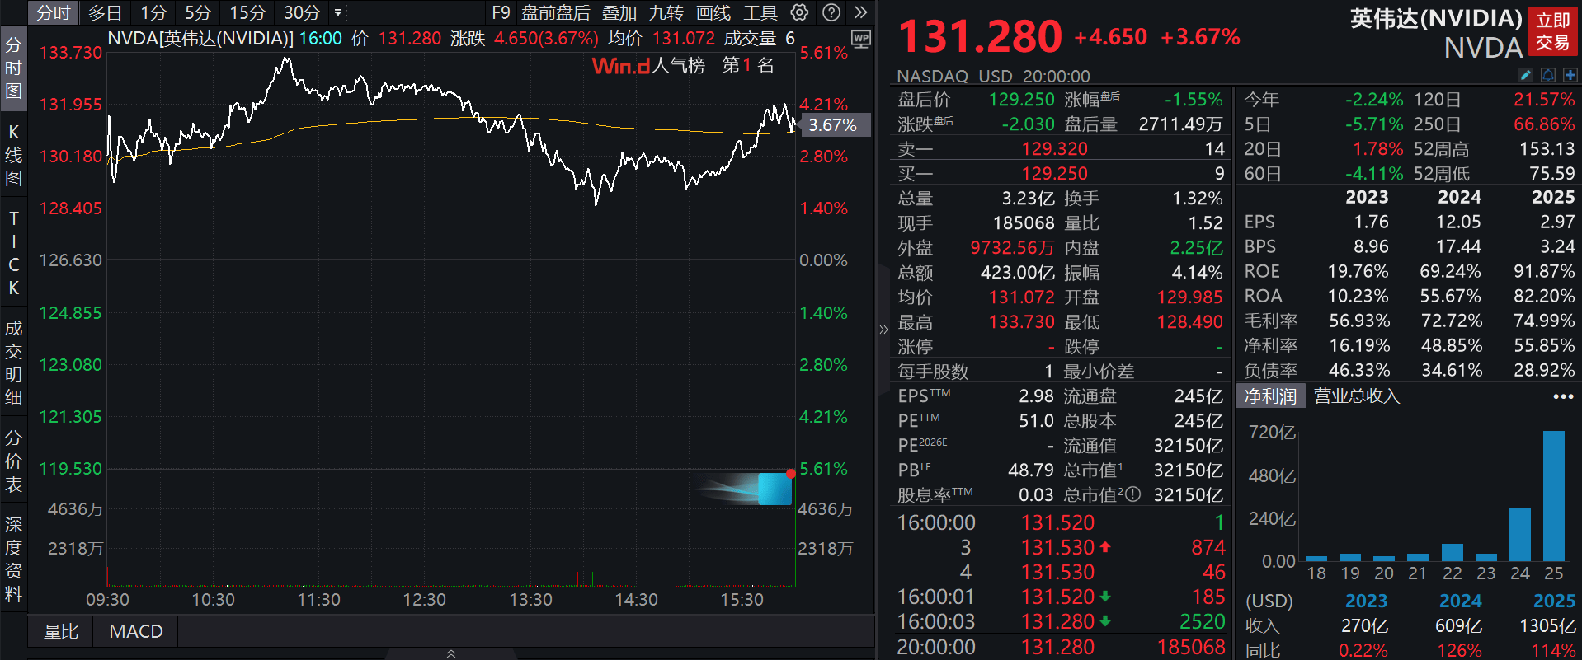The height and width of the screenshot is (660, 1582).
Task: Open F9 deep data
Action: [x=501, y=12]
